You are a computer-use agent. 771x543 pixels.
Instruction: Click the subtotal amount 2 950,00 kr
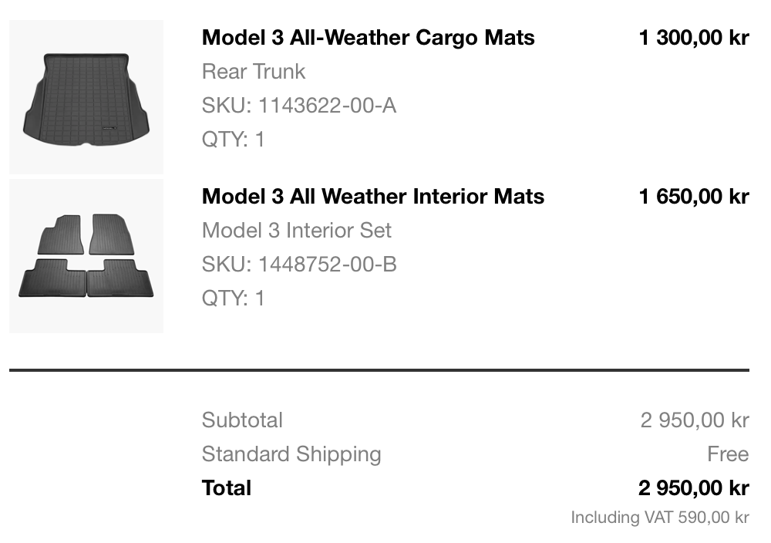[x=695, y=420]
